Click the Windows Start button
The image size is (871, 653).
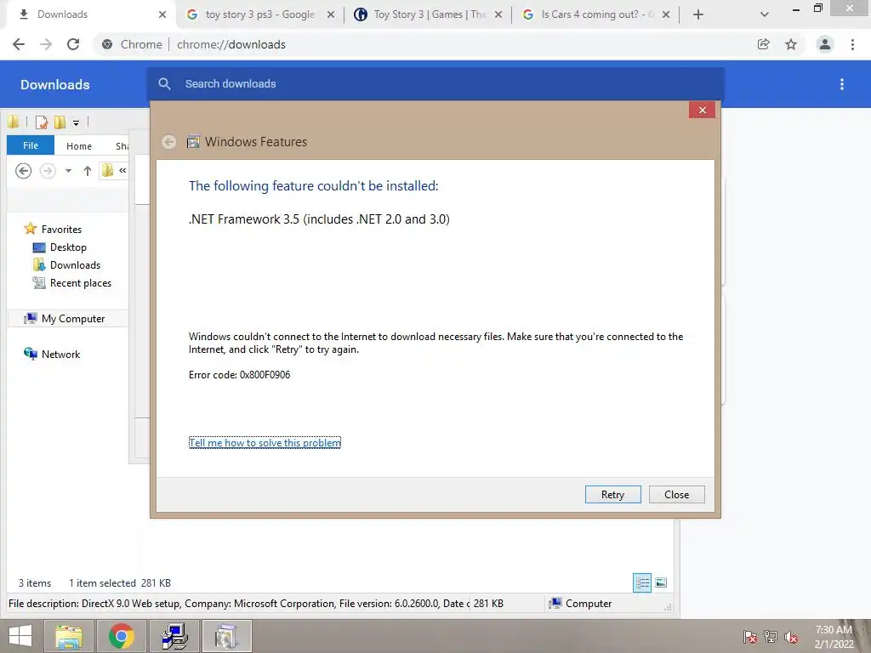tap(20, 636)
